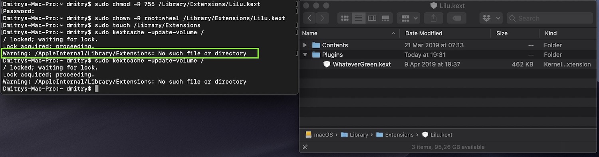Image resolution: width=599 pixels, height=157 pixels.
Task: Select the Plugins folder icon
Action: point(316,55)
